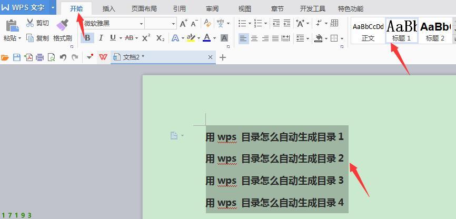Click the 文档2 document tab
This screenshot has height=219, width=456.
click(x=163, y=57)
